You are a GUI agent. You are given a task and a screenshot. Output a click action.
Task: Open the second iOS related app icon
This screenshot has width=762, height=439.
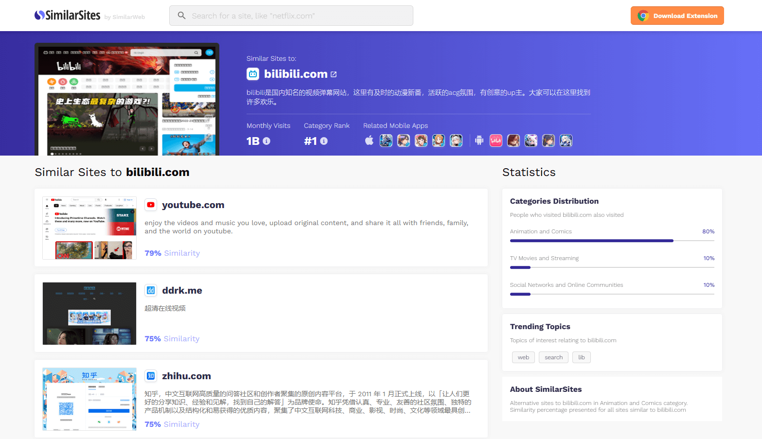[404, 140]
